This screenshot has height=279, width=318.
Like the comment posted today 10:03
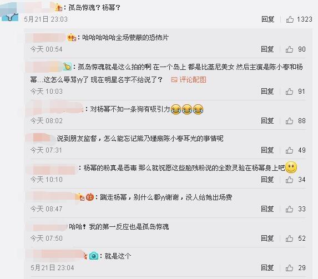(289, 92)
